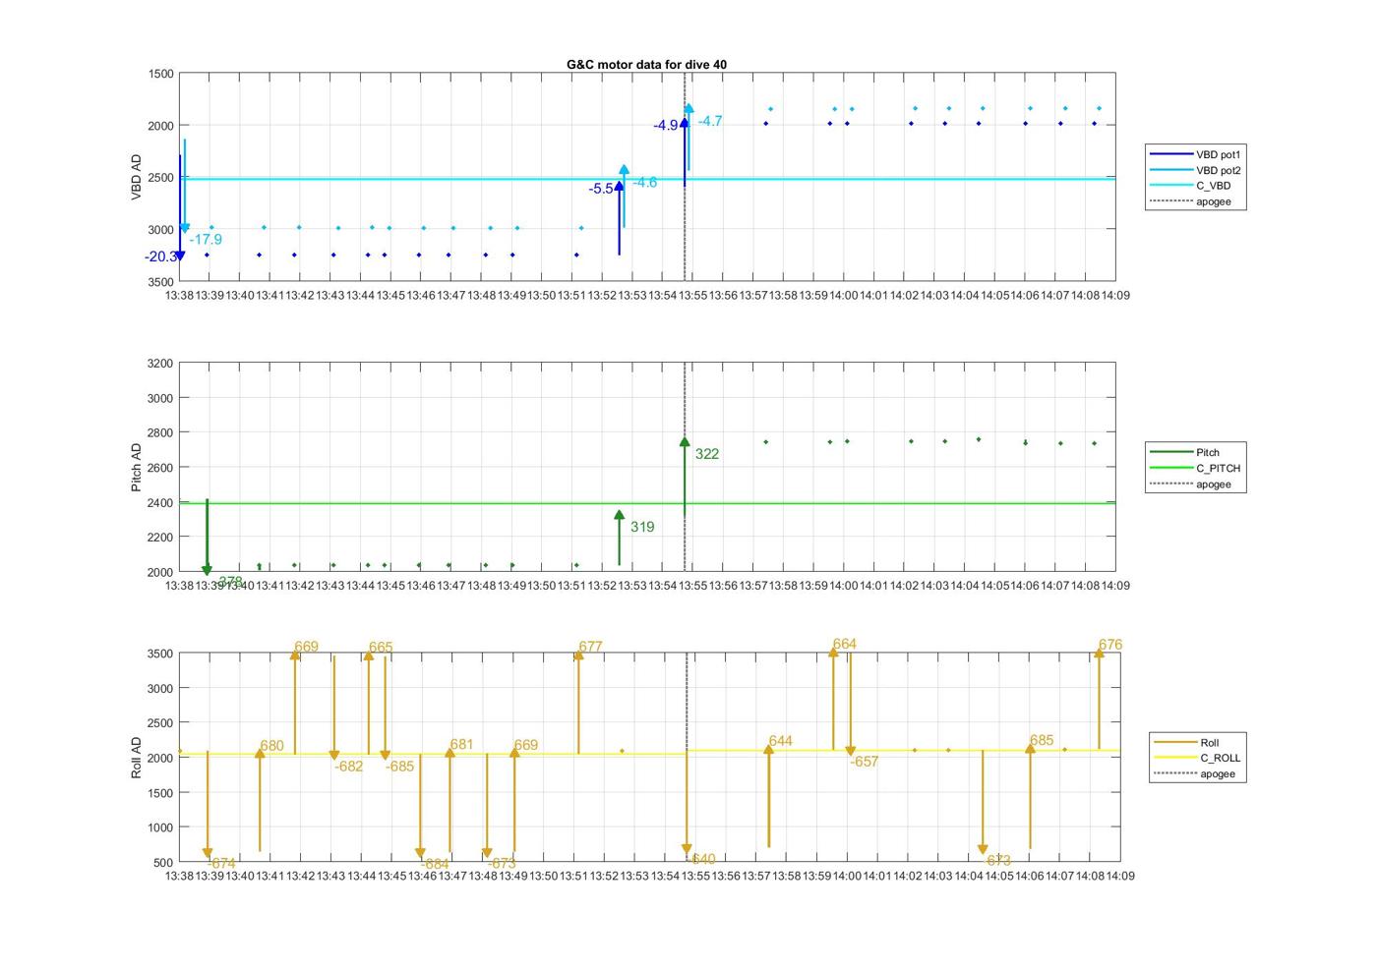Click the '-657' roll annotation
The height and width of the screenshot is (969, 1377).
coord(865,762)
